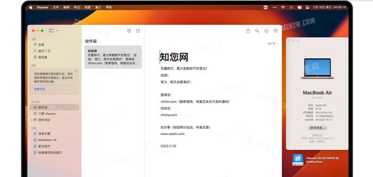Click the zhiniw.com line in editor
The width and height of the screenshot is (373, 177).
click(169, 115)
